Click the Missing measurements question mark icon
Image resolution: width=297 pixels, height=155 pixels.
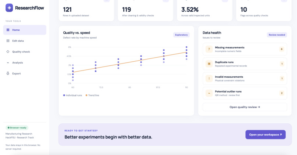click(x=209, y=49)
